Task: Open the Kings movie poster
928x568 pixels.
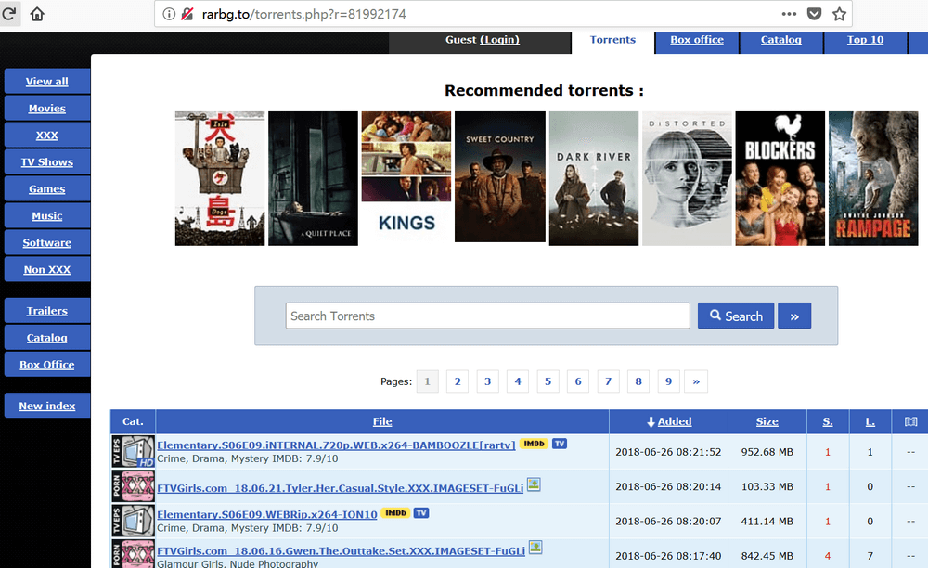Action: (x=406, y=179)
